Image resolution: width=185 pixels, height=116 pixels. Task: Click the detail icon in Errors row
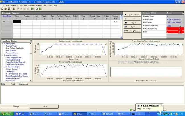180,32
